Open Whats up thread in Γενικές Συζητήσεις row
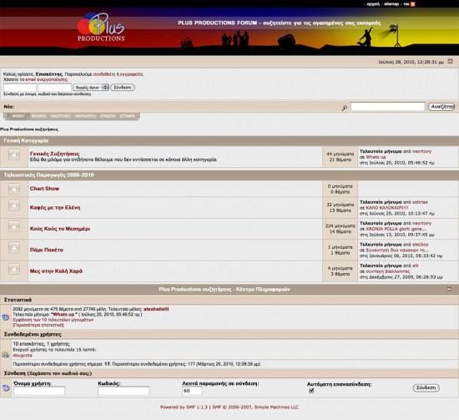The height and width of the screenshot is (420, 459). (x=376, y=157)
